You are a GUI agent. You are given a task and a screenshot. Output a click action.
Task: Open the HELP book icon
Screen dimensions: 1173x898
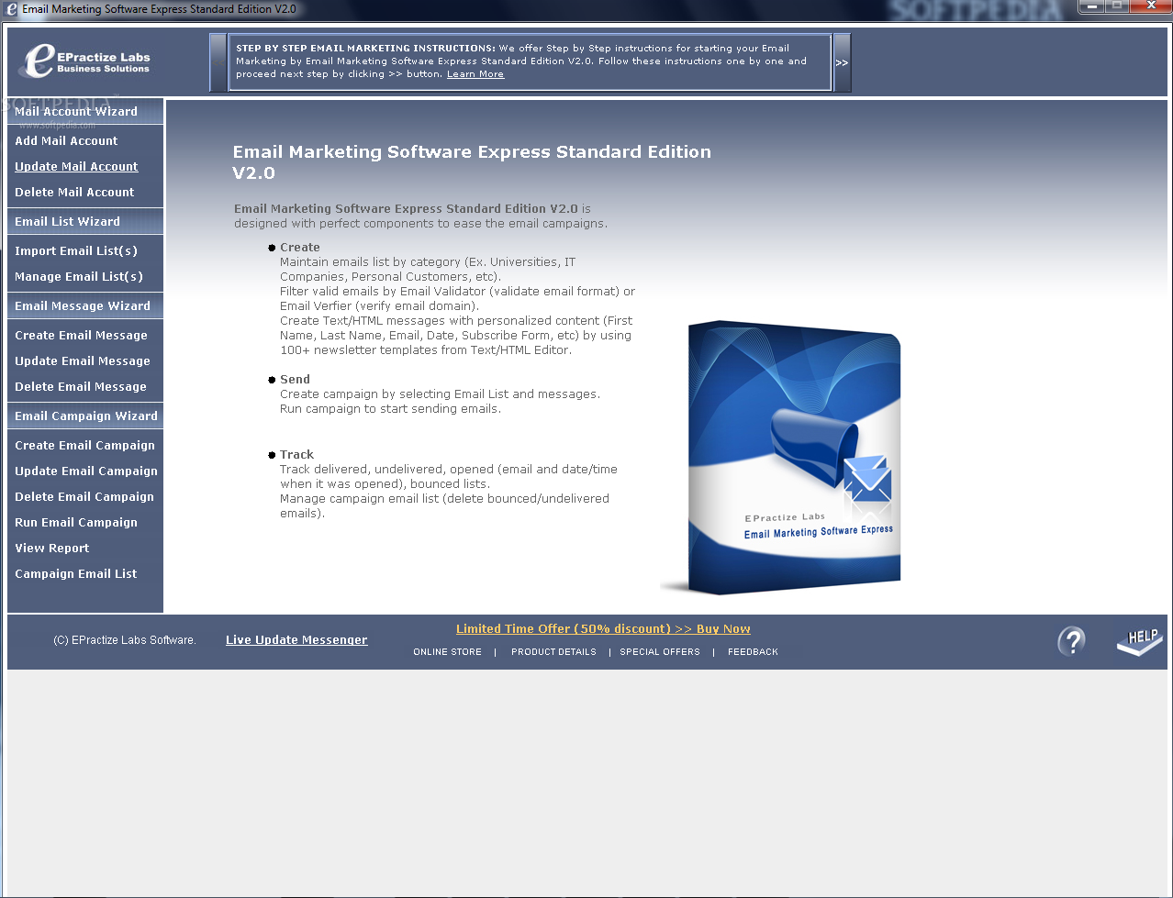pos(1139,641)
